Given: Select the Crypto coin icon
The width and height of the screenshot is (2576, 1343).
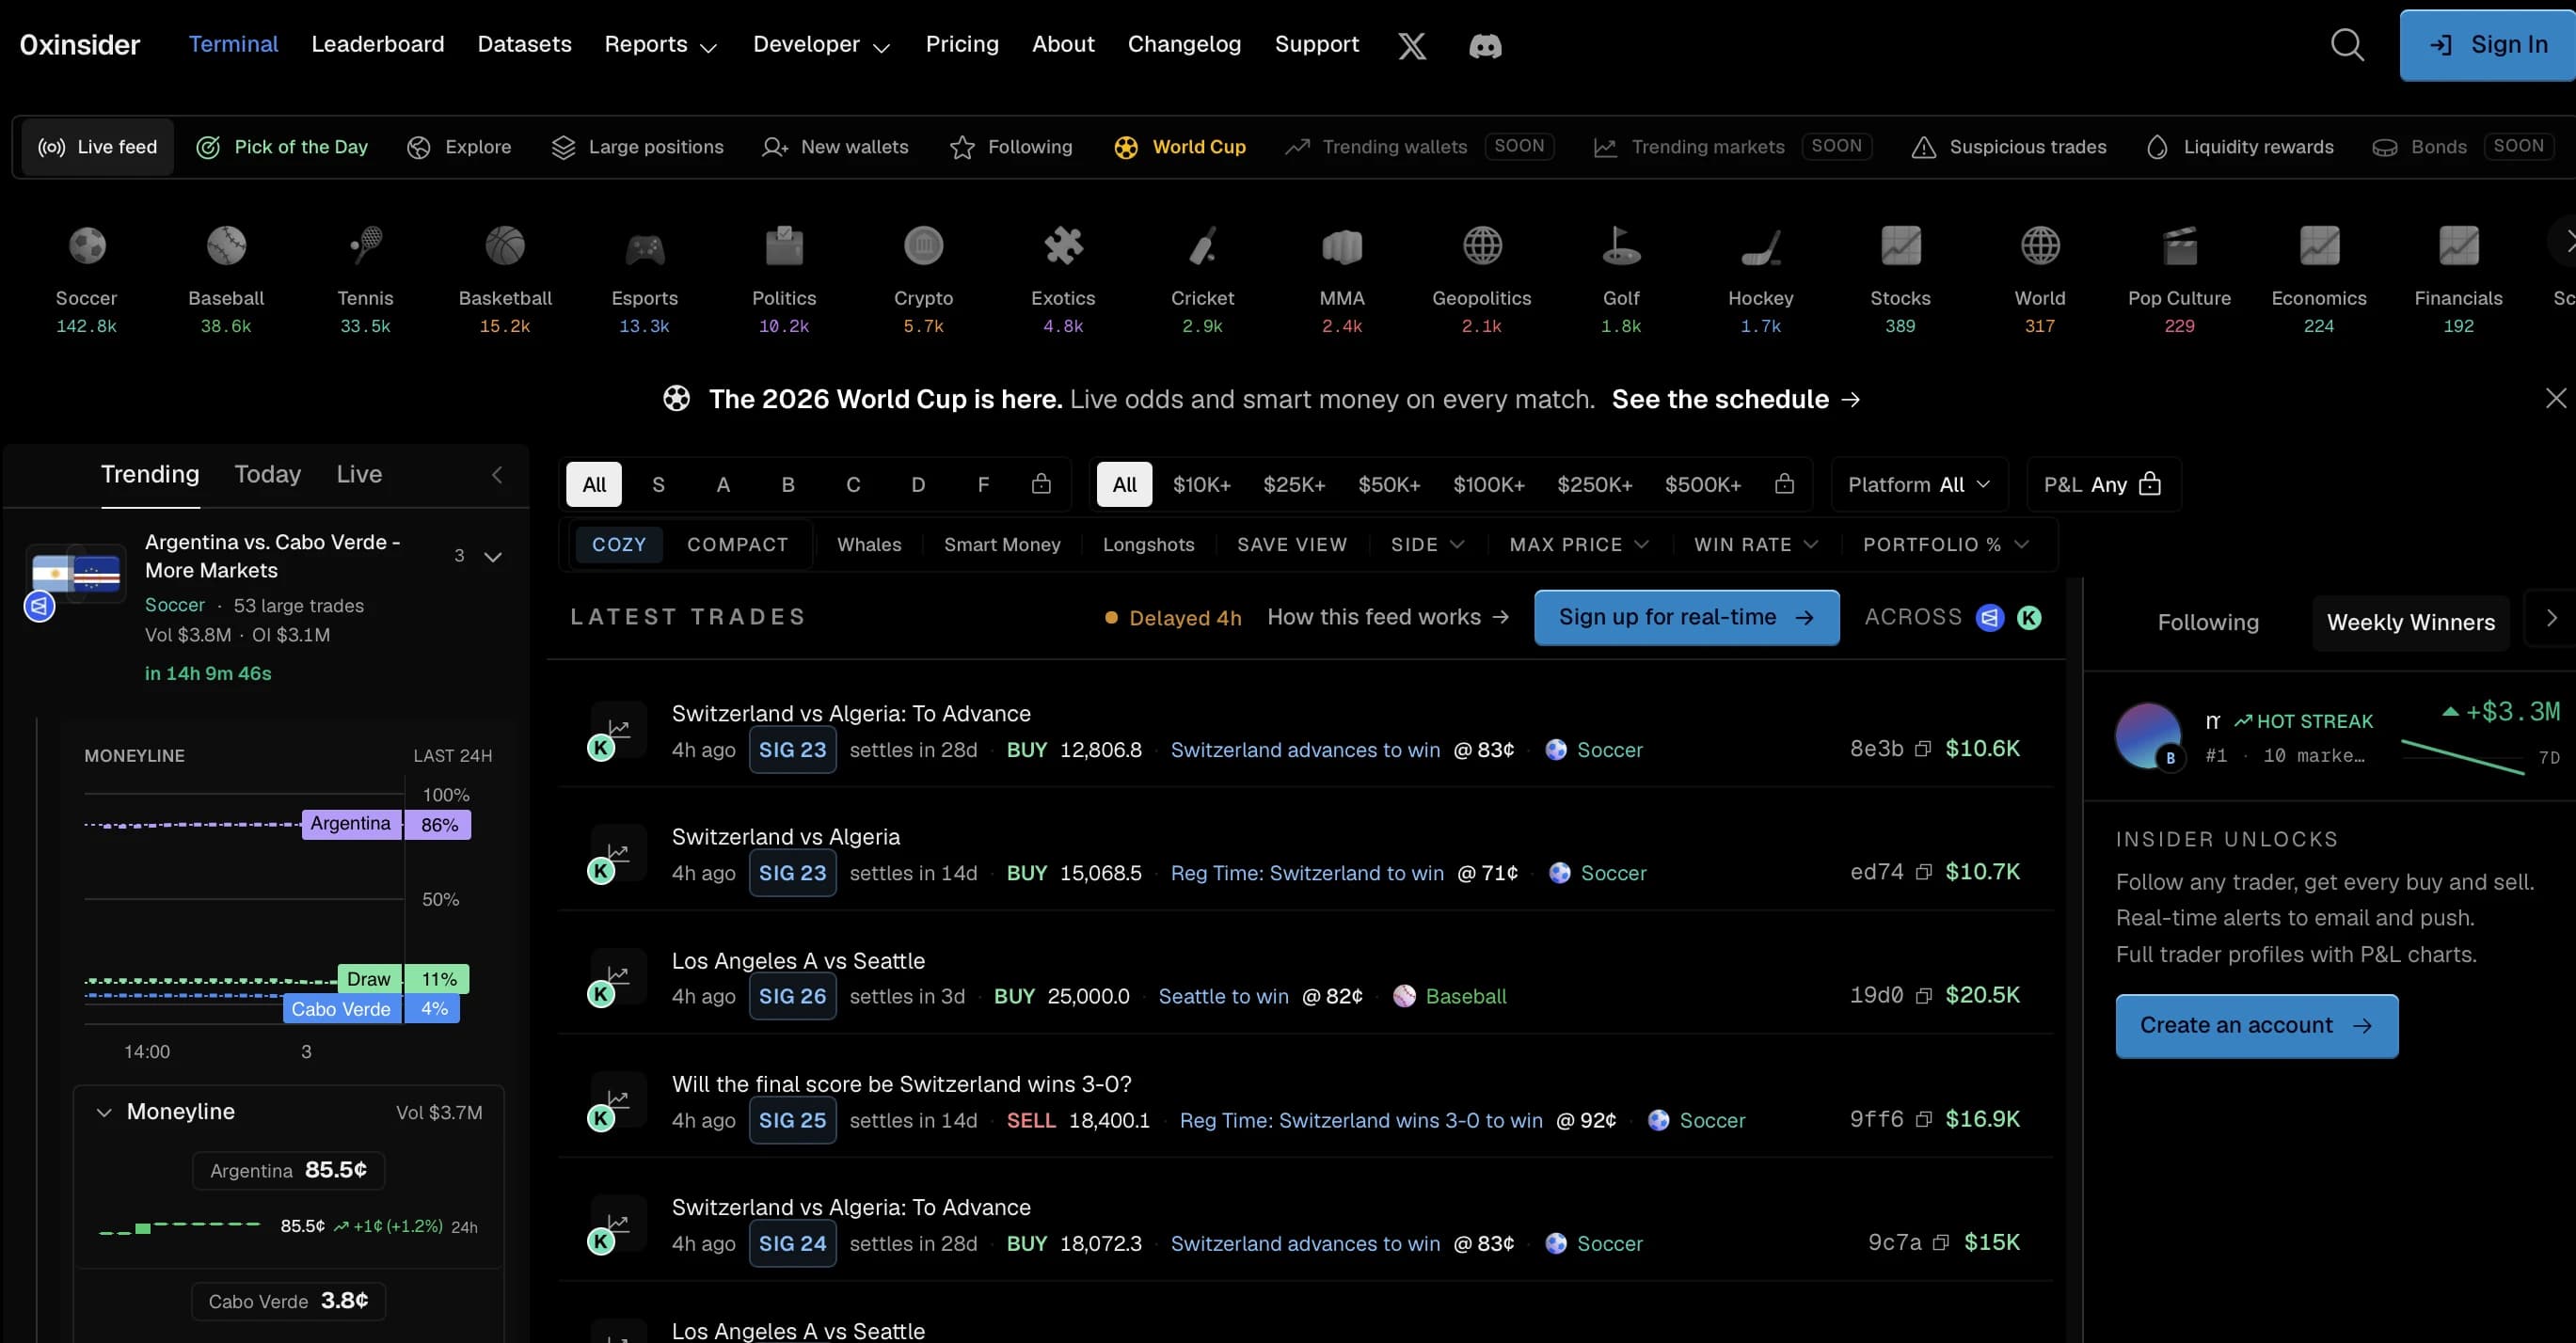Looking at the screenshot, I should pos(924,245).
